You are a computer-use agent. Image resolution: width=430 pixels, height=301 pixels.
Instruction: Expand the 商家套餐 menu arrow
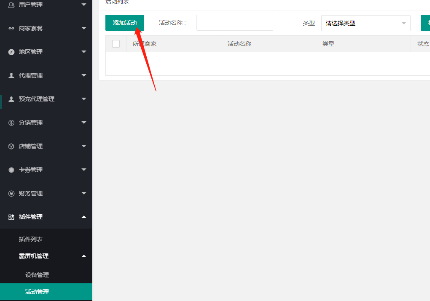pos(84,28)
